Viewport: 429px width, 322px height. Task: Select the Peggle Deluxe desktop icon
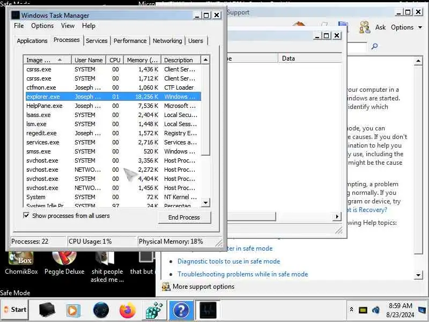64,263
